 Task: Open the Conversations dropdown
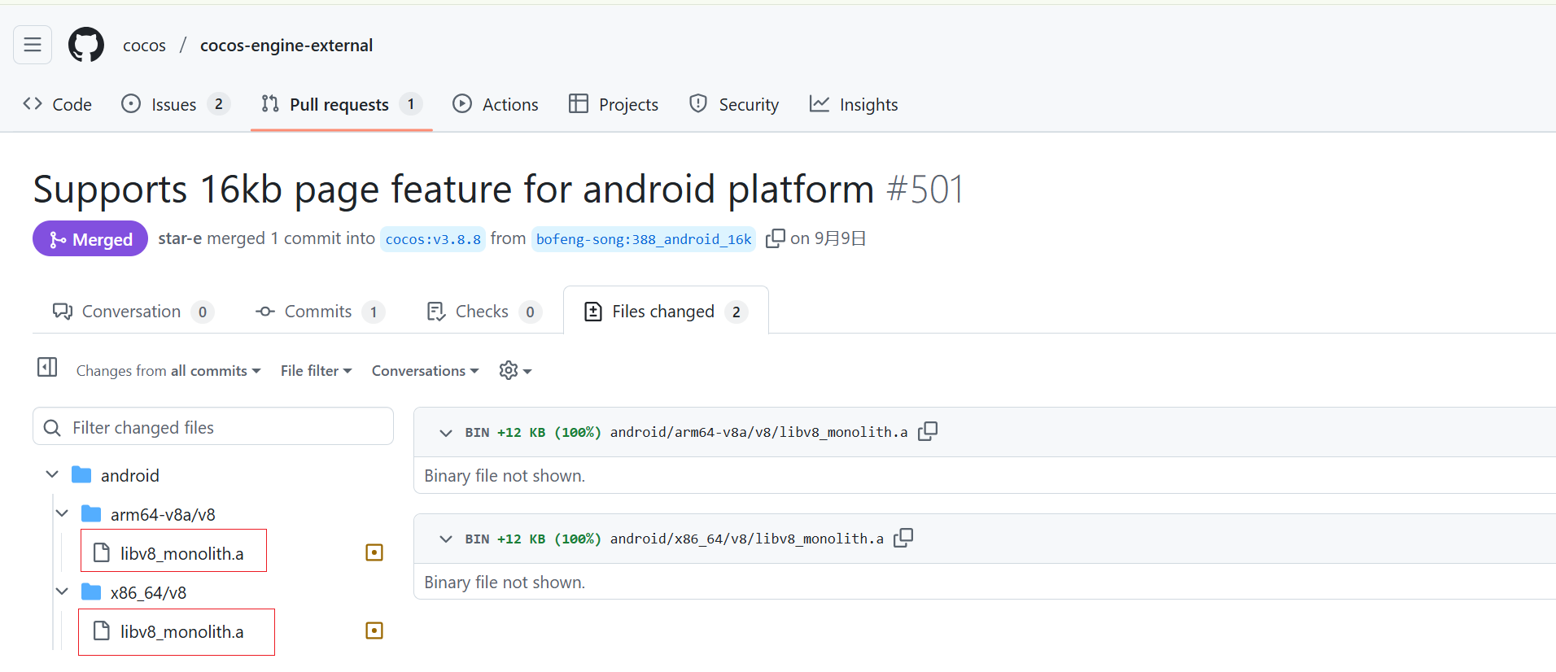click(425, 371)
